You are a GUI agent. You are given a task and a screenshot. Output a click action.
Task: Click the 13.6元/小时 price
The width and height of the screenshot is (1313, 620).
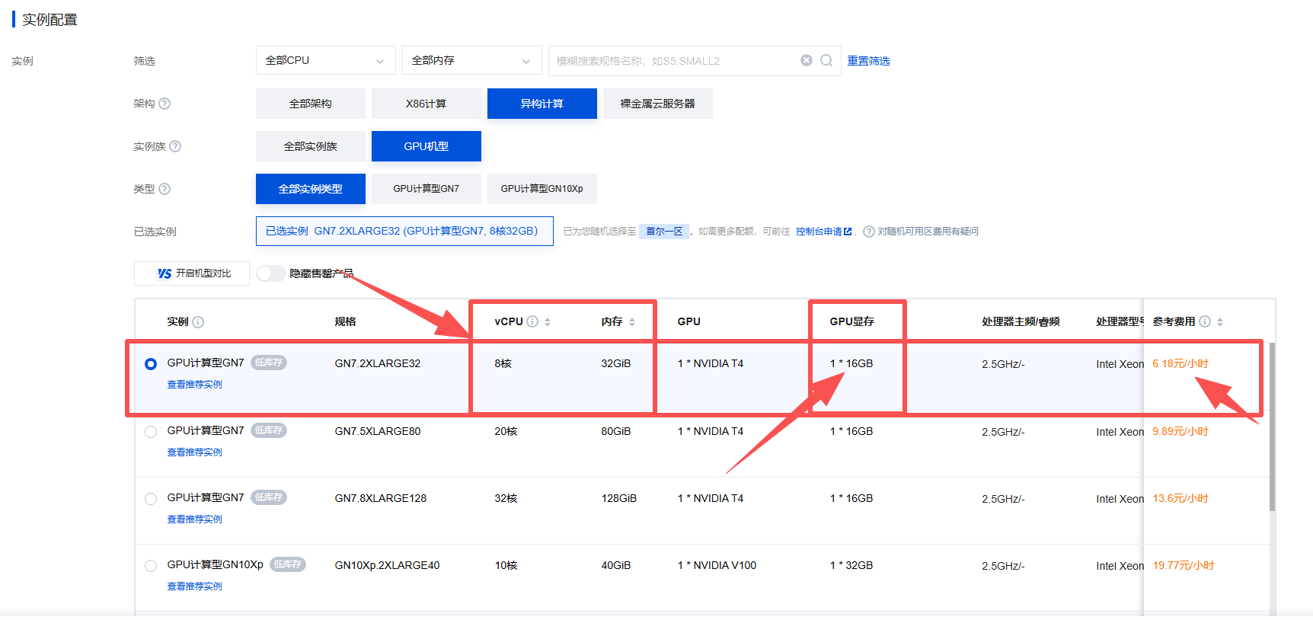pos(1180,499)
